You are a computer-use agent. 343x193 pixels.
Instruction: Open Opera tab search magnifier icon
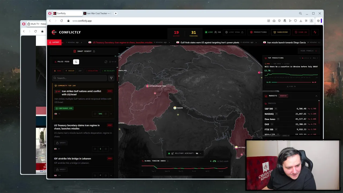coord(300,13)
